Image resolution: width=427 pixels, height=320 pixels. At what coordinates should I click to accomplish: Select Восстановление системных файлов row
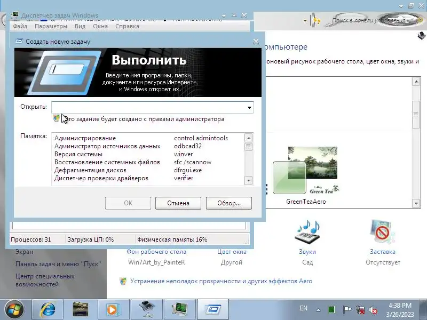tap(148, 162)
